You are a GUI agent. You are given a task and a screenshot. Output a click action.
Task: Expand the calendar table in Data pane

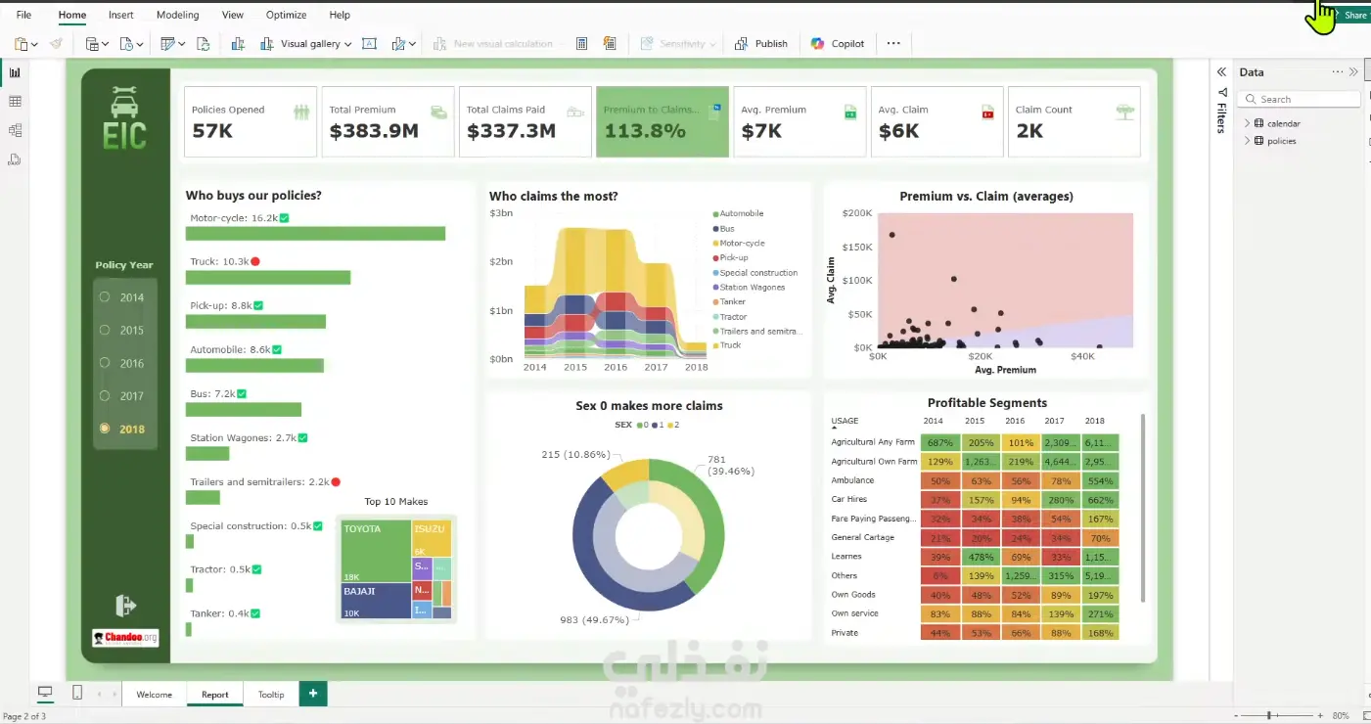(x=1247, y=123)
